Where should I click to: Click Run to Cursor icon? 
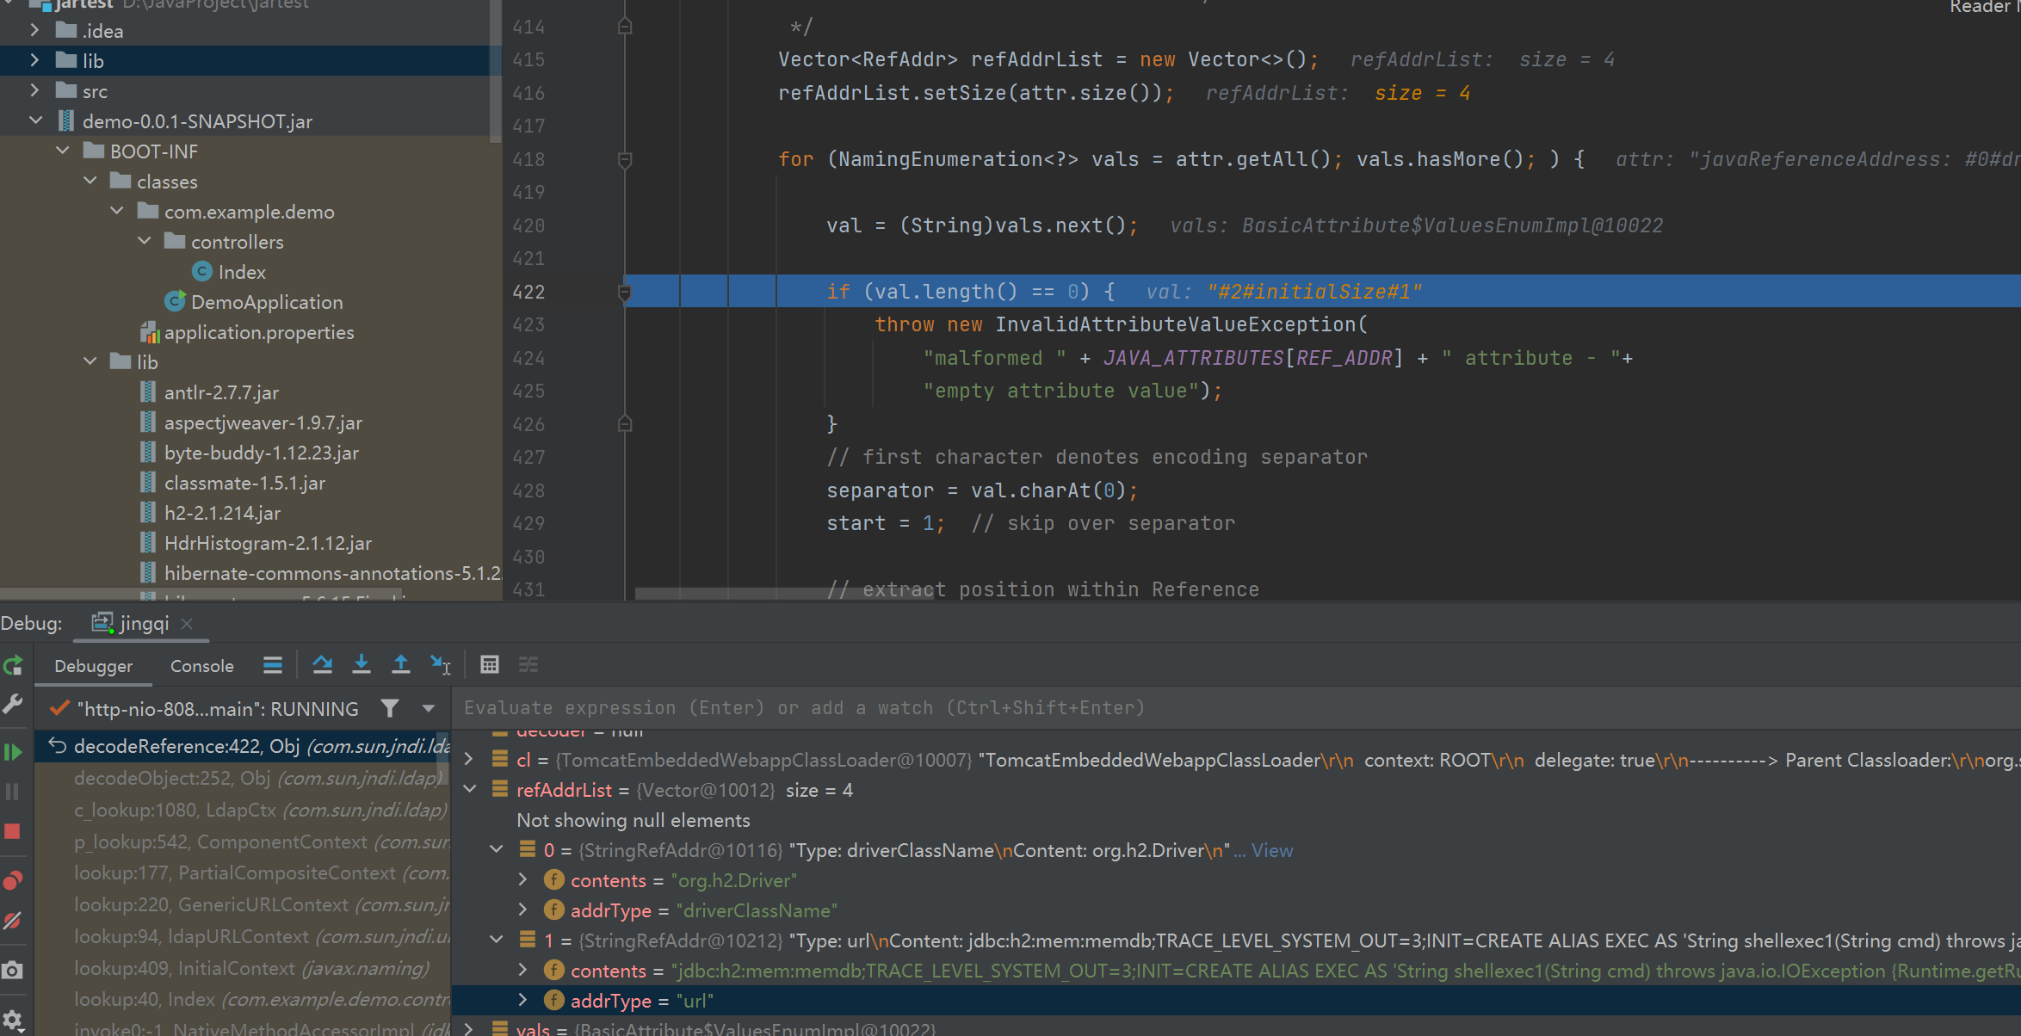[441, 664]
